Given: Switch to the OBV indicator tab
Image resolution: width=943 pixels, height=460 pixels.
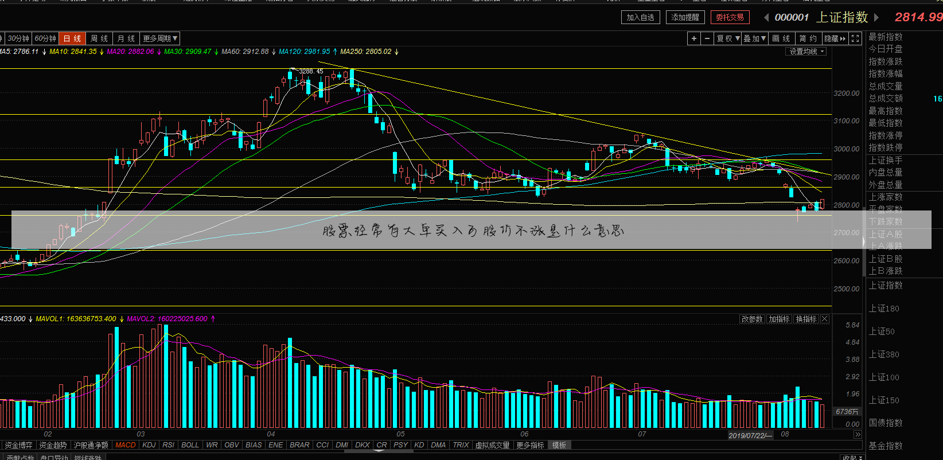Looking at the screenshot, I should click(232, 445).
